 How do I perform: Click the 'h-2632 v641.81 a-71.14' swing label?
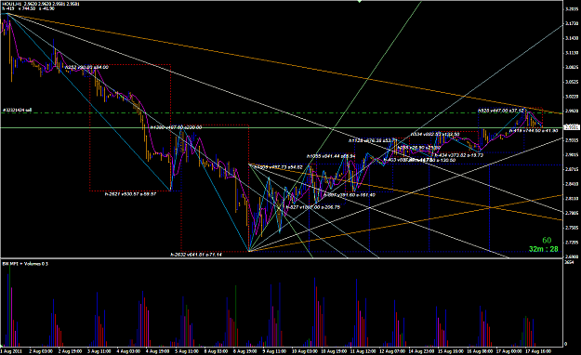click(196, 255)
